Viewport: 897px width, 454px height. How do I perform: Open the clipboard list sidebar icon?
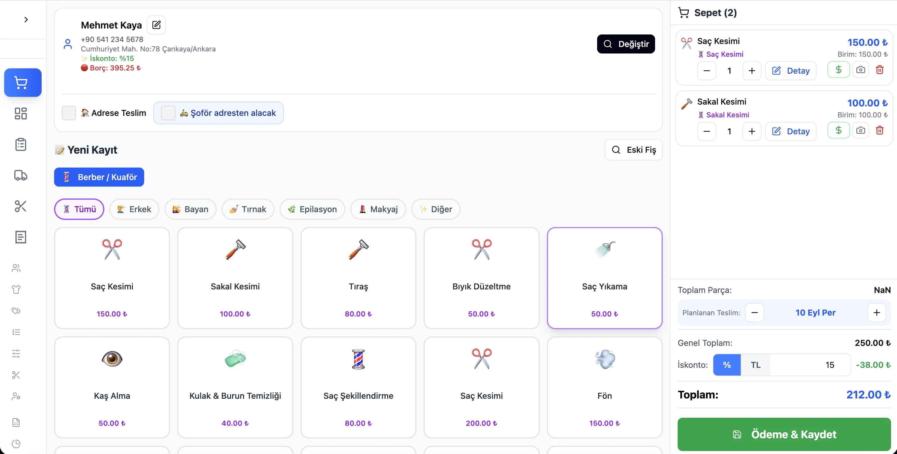[21, 144]
